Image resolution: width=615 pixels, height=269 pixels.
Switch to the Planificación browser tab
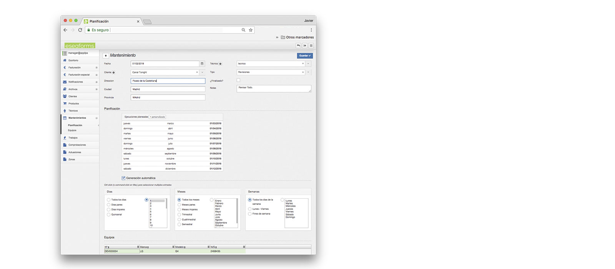[111, 22]
